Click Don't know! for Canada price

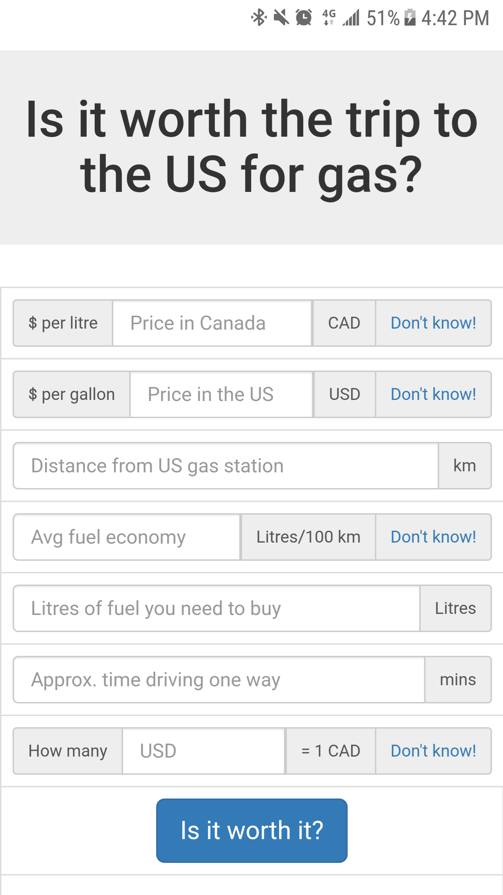pos(433,323)
